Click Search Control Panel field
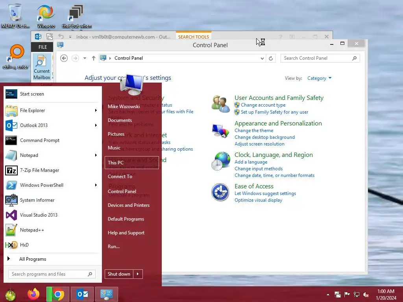This screenshot has width=403, height=302. point(320,58)
